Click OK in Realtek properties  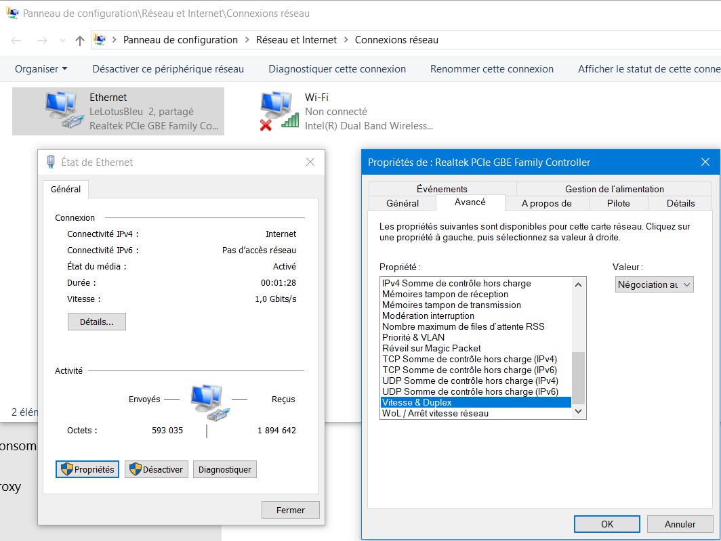tap(606, 524)
